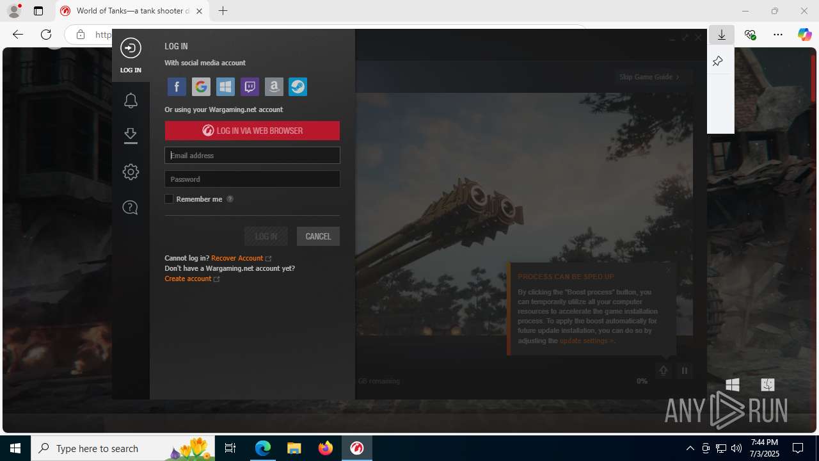Pause the game installation
The width and height of the screenshot is (819, 461).
pos(685,371)
